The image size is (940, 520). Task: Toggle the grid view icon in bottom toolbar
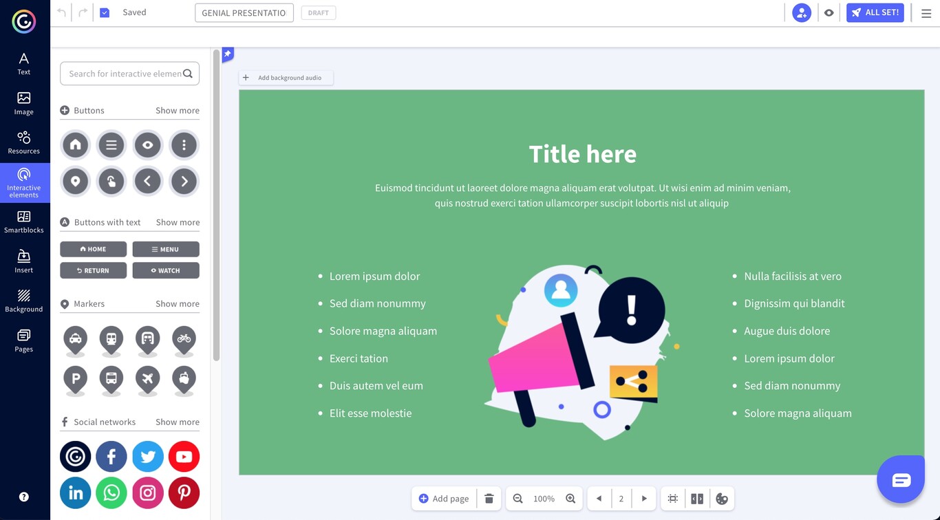[x=672, y=498]
